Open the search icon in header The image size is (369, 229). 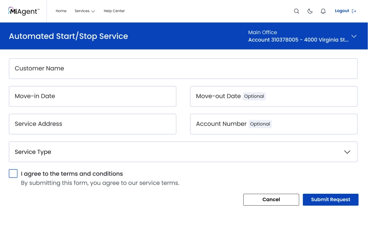296,11
